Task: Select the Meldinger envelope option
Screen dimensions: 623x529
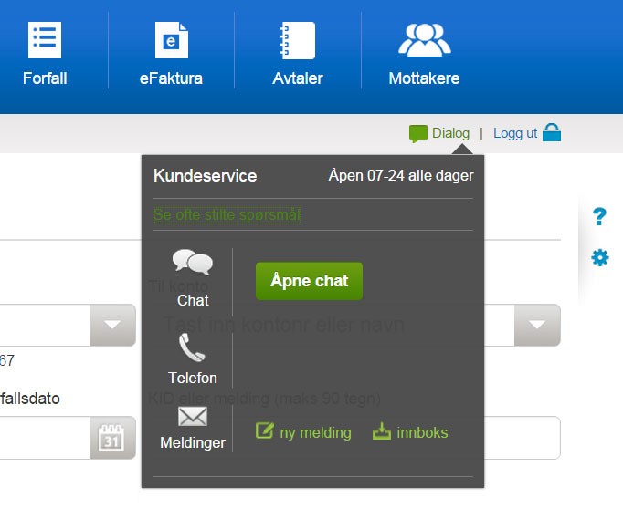Action: [193, 418]
